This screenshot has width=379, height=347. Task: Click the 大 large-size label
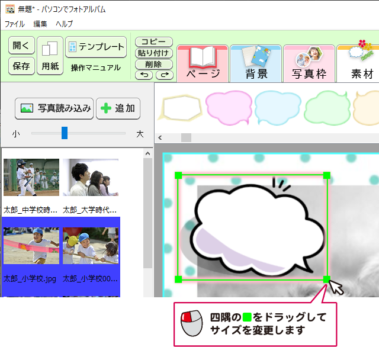(140, 134)
